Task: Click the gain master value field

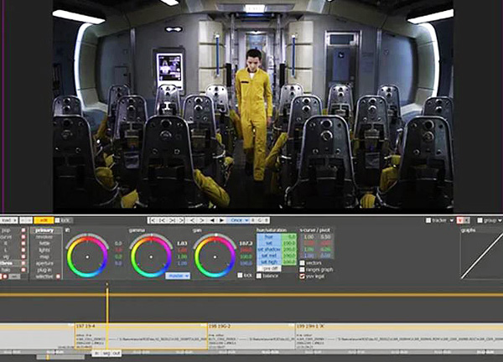Action: (x=246, y=244)
